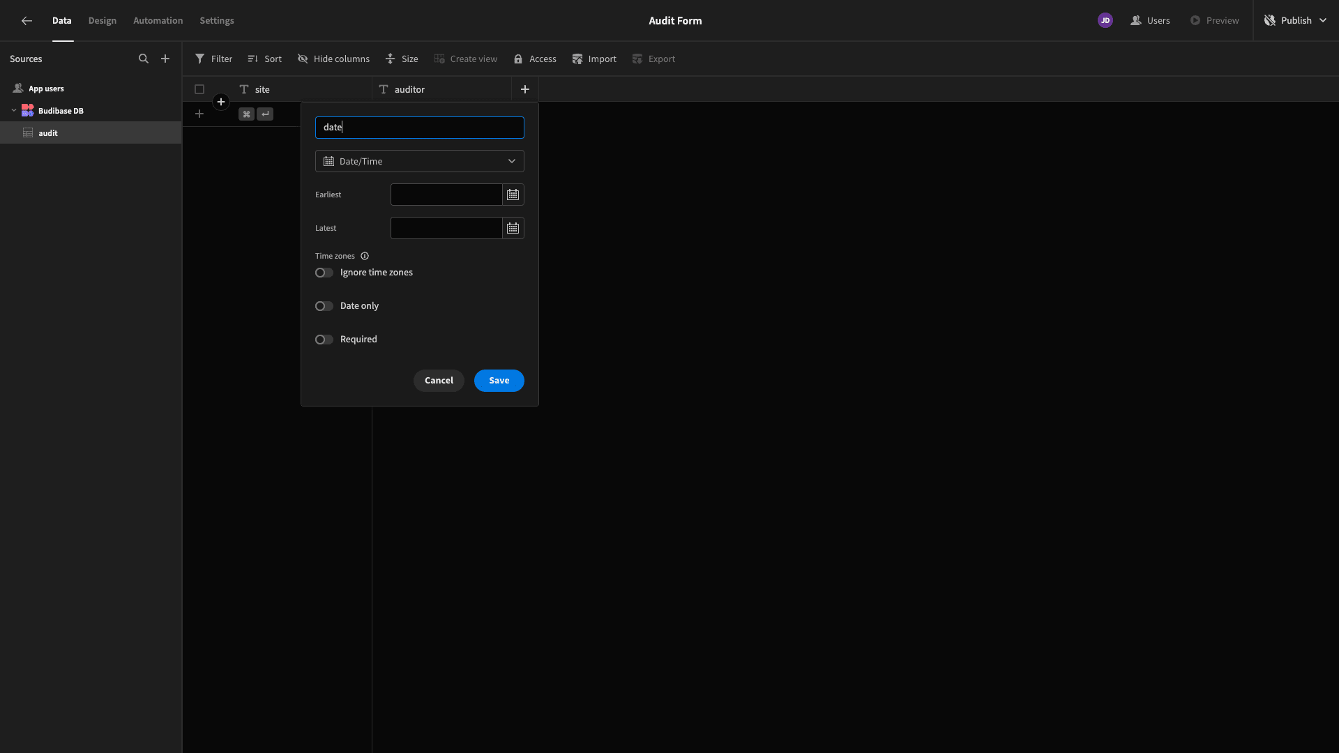This screenshot has width=1339, height=753.
Task: Click the Earliest date input
Action: [x=446, y=195]
